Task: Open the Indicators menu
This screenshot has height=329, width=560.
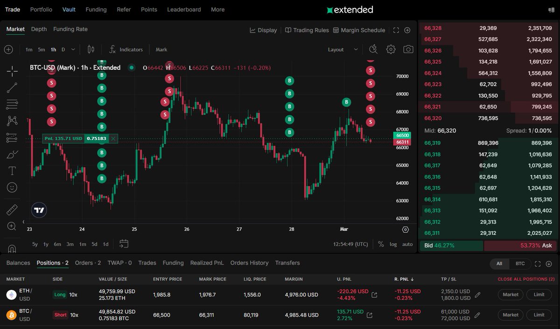Action: coord(126,49)
